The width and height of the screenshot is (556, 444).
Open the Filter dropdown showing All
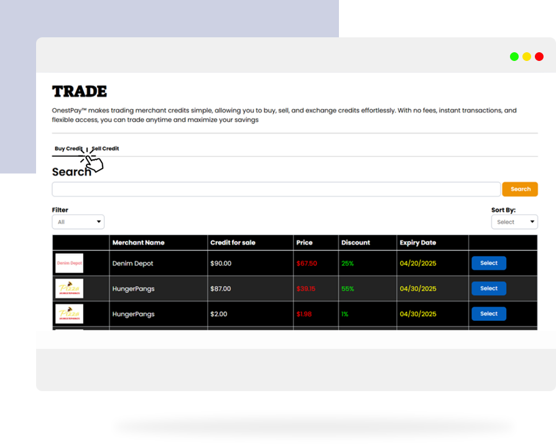click(78, 222)
